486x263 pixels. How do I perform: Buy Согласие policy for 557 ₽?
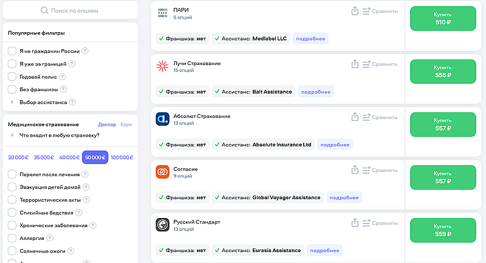443,177
